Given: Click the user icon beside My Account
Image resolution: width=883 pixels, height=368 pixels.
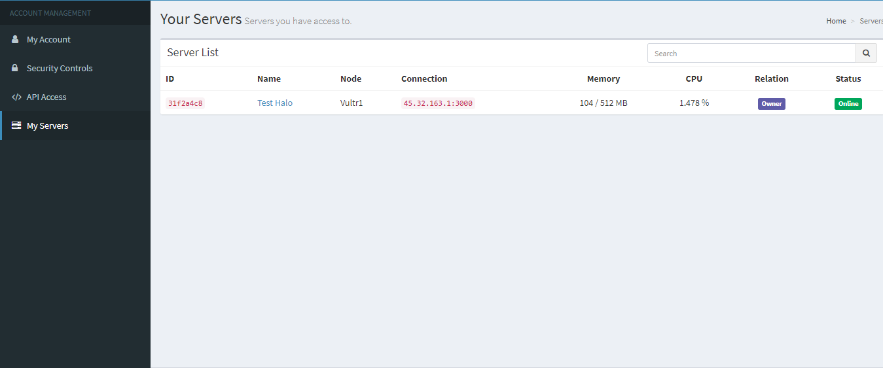Looking at the screenshot, I should coord(16,39).
